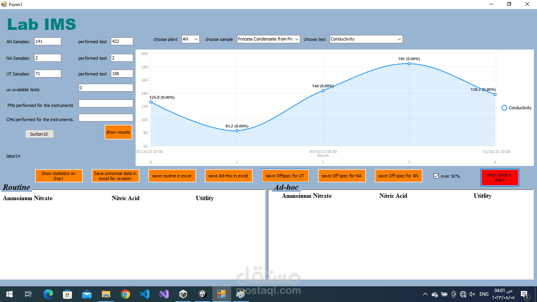
Task: Click the orange show results button
Action: click(x=118, y=132)
